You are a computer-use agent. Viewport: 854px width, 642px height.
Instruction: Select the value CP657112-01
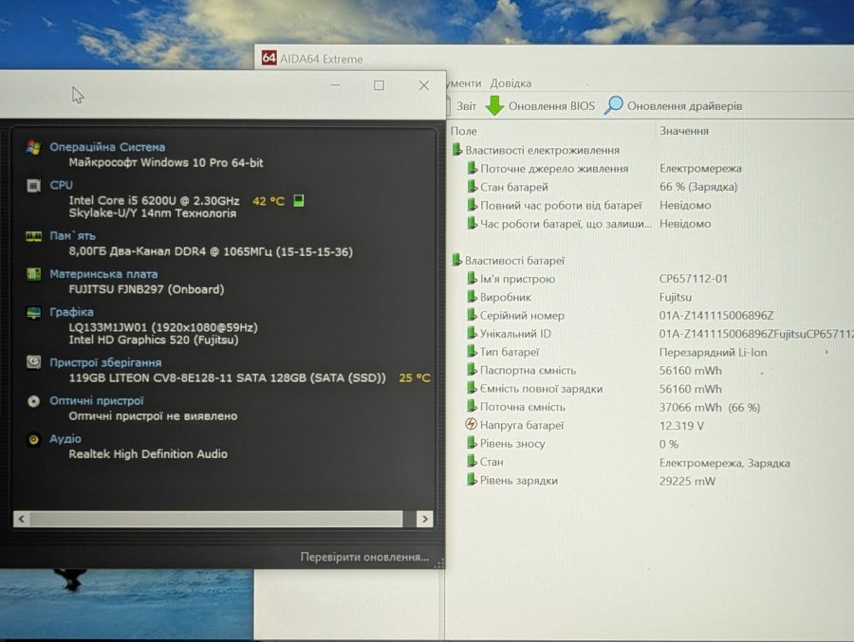click(694, 278)
